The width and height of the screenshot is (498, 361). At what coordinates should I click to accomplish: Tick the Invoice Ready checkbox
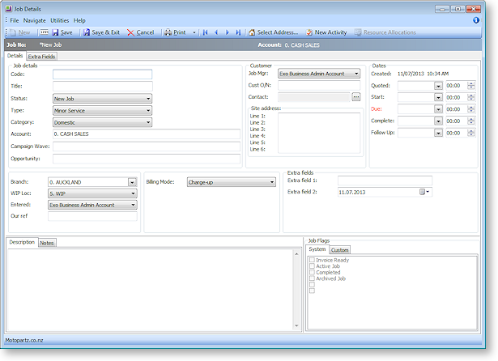313,260
